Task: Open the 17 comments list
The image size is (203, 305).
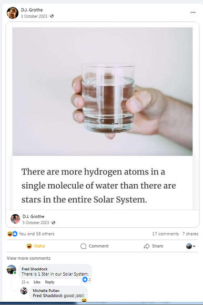Action: click(x=166, y=234)
